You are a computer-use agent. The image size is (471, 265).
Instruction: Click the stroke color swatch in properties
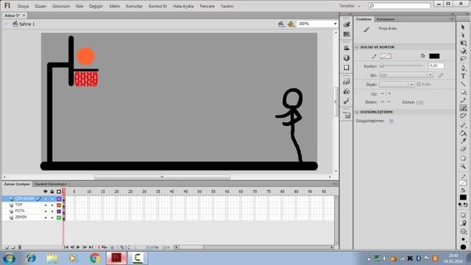(x=386, y=56)
